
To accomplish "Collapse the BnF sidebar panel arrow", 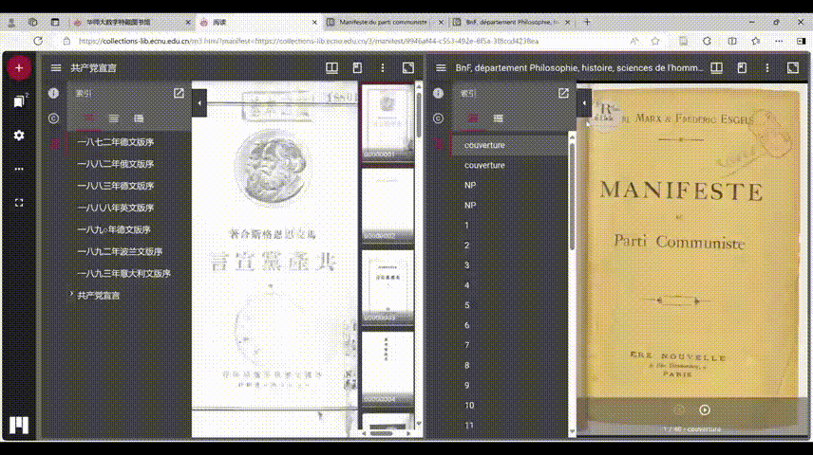I will (x=584, y=102).
